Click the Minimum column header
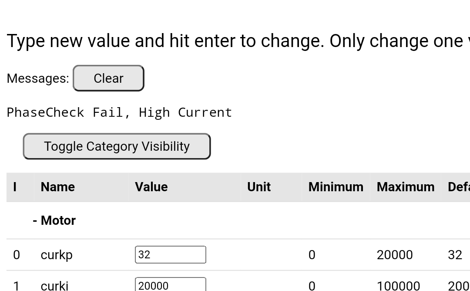Image resolution: width=470 pixels, height=291 pixels. point(336,187)
